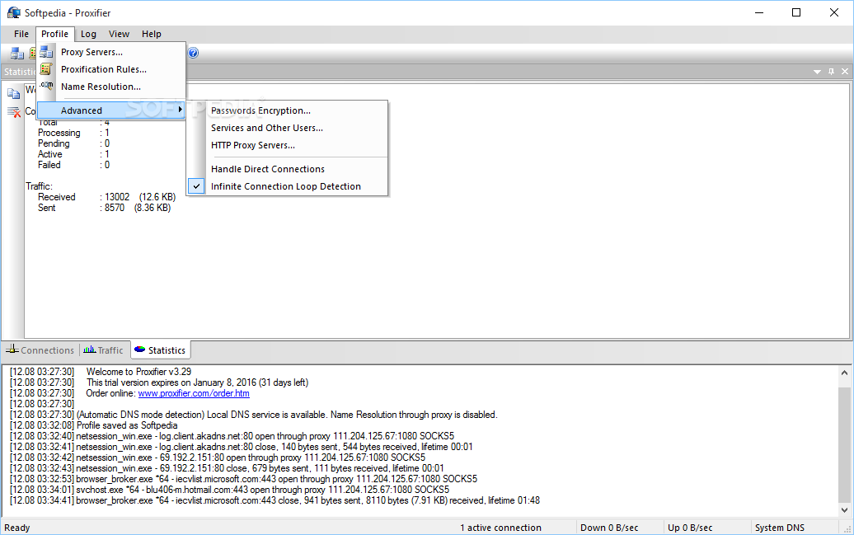
Task: Click the log pane vertical scrollbar thumb
Action: [x=844, y=446]
